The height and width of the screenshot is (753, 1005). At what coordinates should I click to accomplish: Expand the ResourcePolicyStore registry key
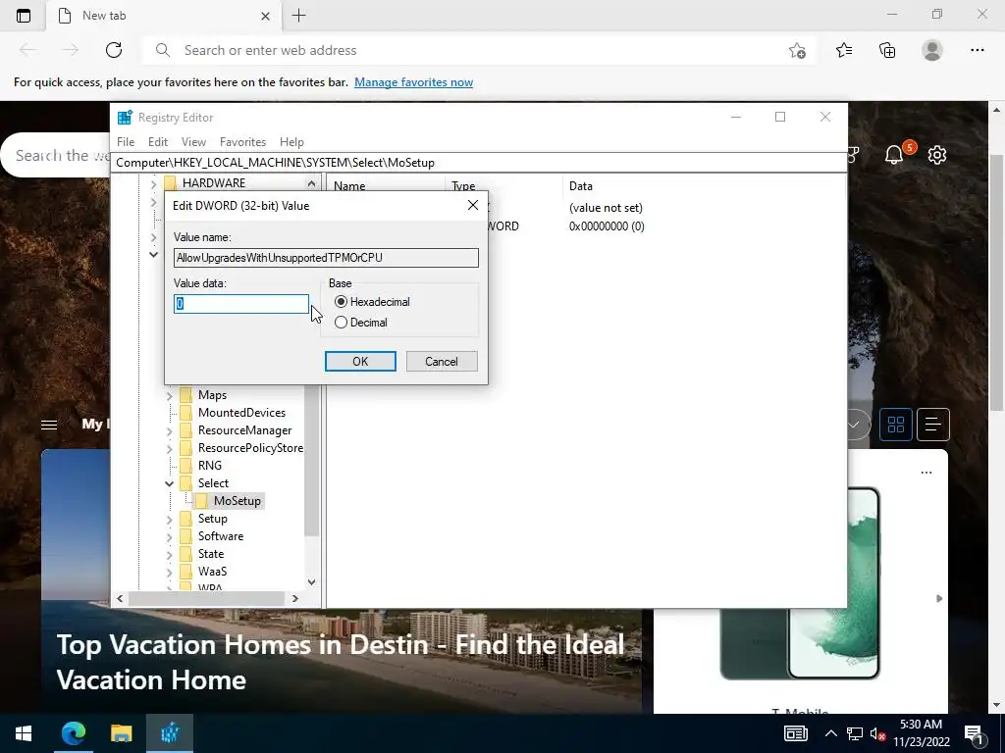coord(169,448)
